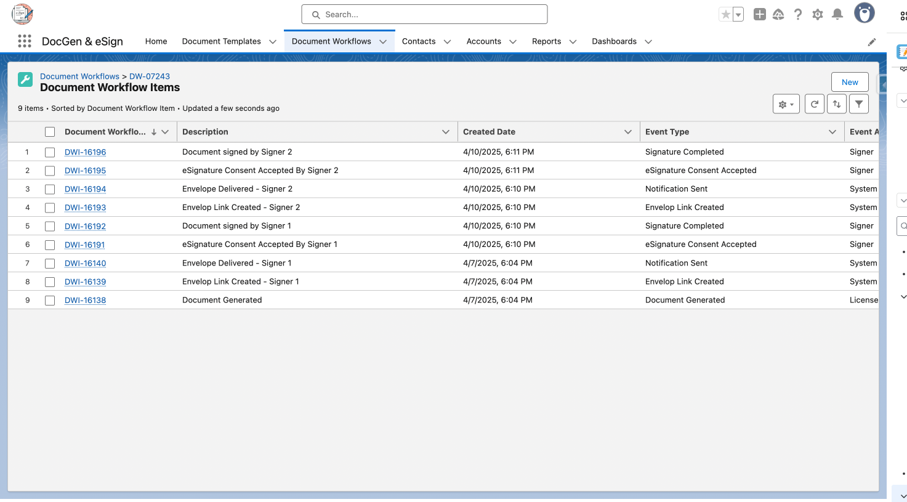Open the Document Templates tab
Screen dimensions: 907x502
pos(221,41)
